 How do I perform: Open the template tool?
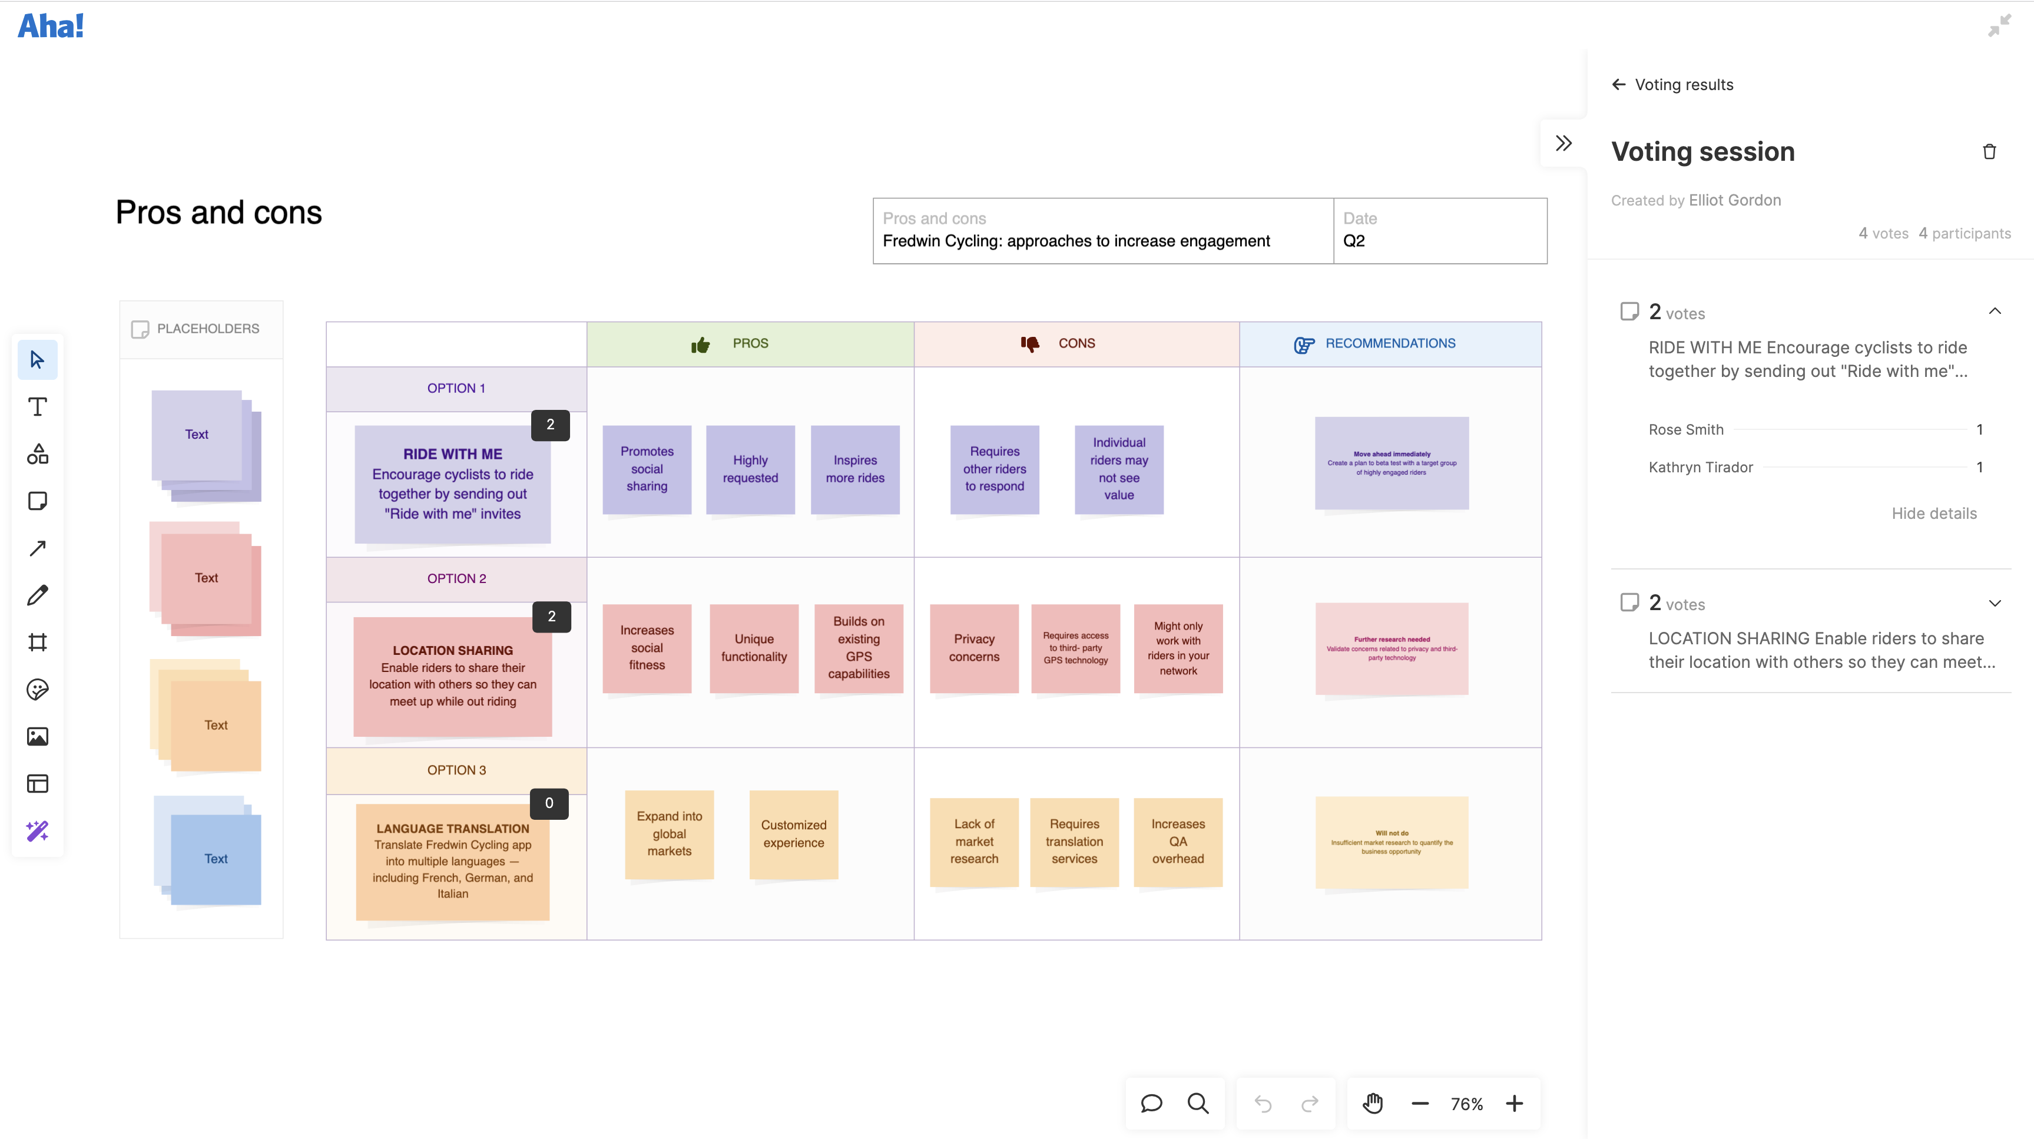pyautogui.click(x=37, y=783)
